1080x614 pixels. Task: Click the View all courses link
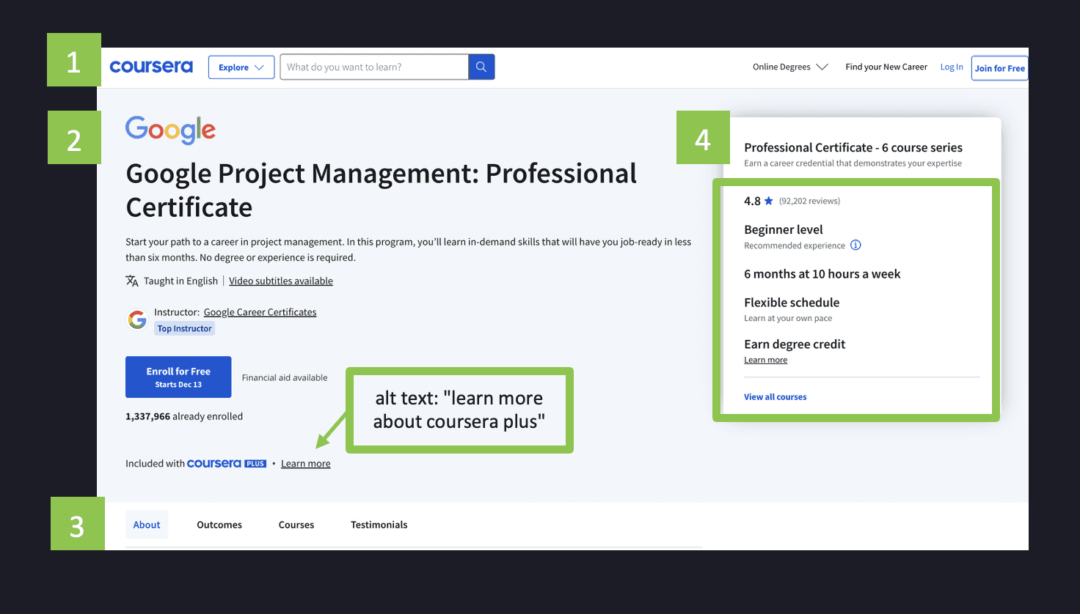click(775, 397)
